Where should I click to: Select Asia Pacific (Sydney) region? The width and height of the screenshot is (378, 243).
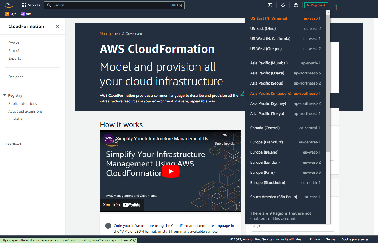[x=285, y=103]
